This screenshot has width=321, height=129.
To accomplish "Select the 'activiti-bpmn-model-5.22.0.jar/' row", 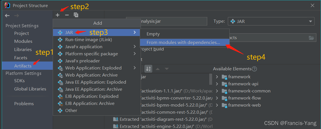I will pyautogui.click(x=176, y=105).
